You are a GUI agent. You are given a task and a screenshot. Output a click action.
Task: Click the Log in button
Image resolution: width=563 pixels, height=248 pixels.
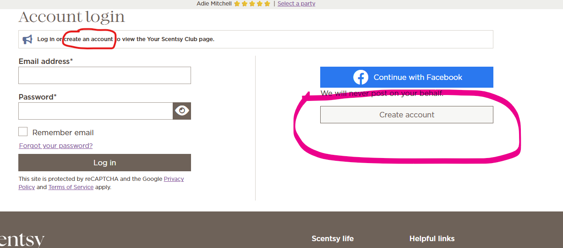tap(104, 163)
